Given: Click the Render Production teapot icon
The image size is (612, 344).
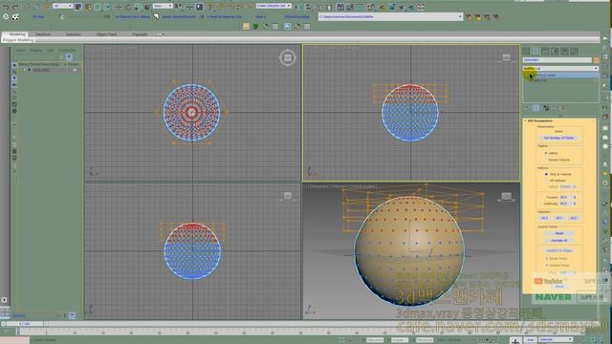Looking at the screenshot, I should click(x=402, y=7).
